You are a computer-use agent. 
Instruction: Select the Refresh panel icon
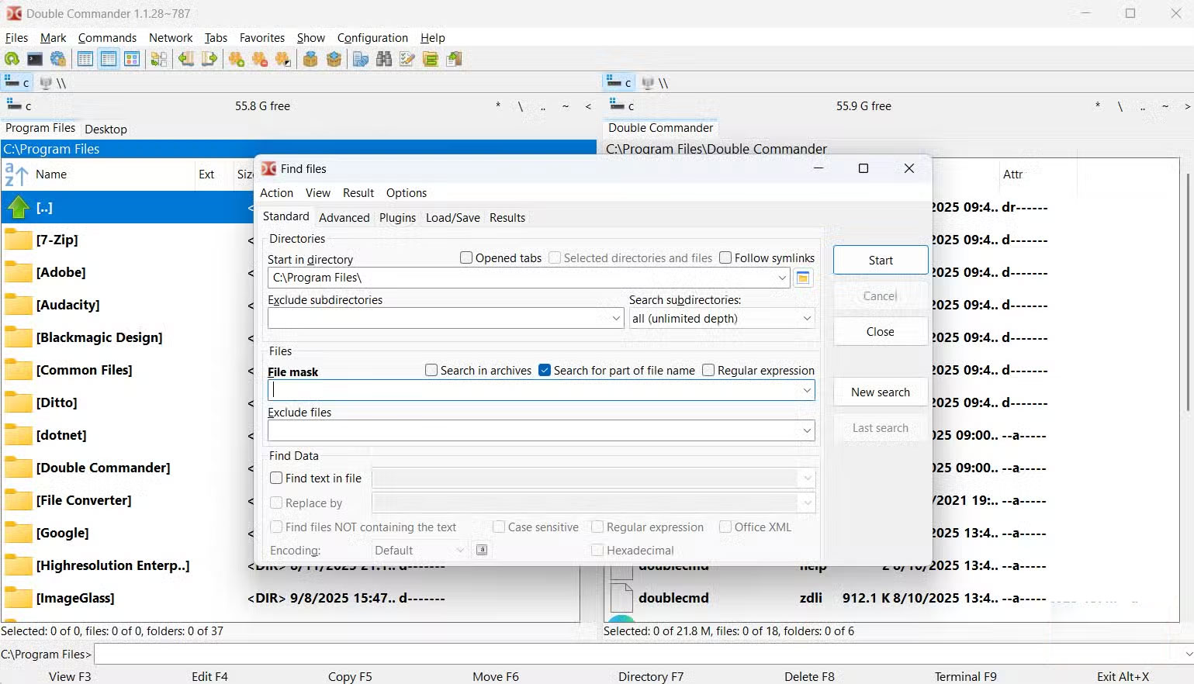click(12, 58)
